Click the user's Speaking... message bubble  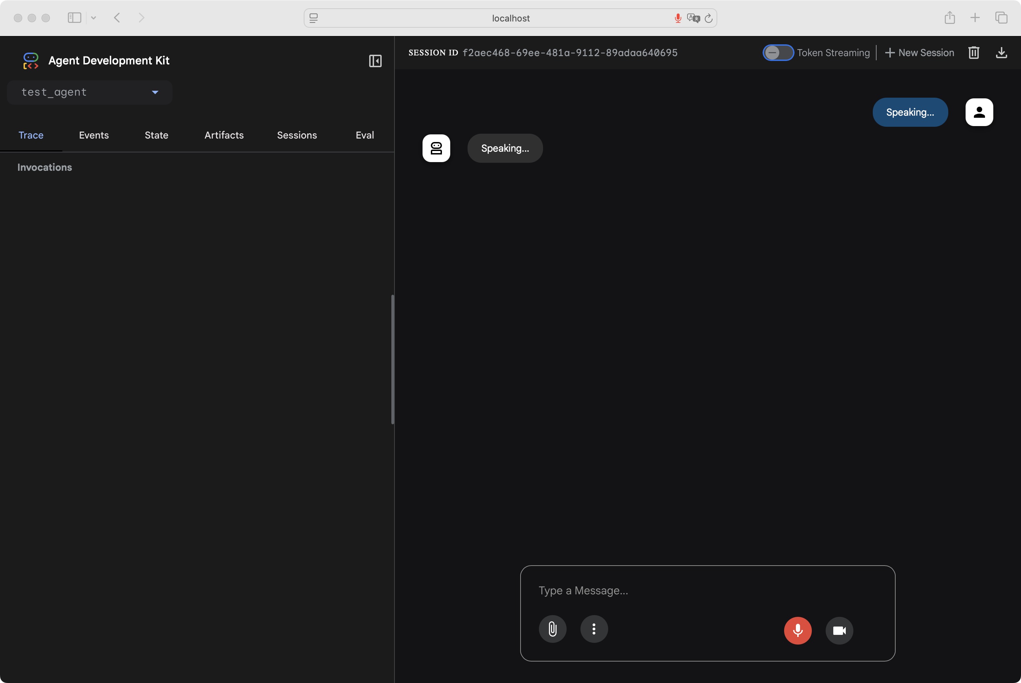[x=910, y=112]
